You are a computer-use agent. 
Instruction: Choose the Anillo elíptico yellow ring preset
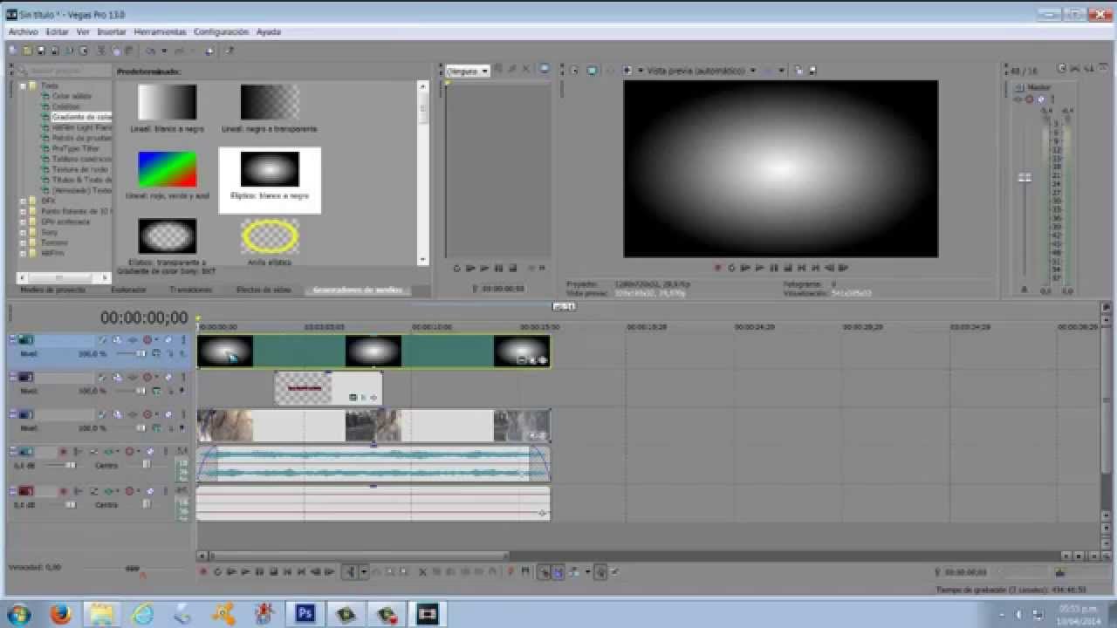[270, 236]
